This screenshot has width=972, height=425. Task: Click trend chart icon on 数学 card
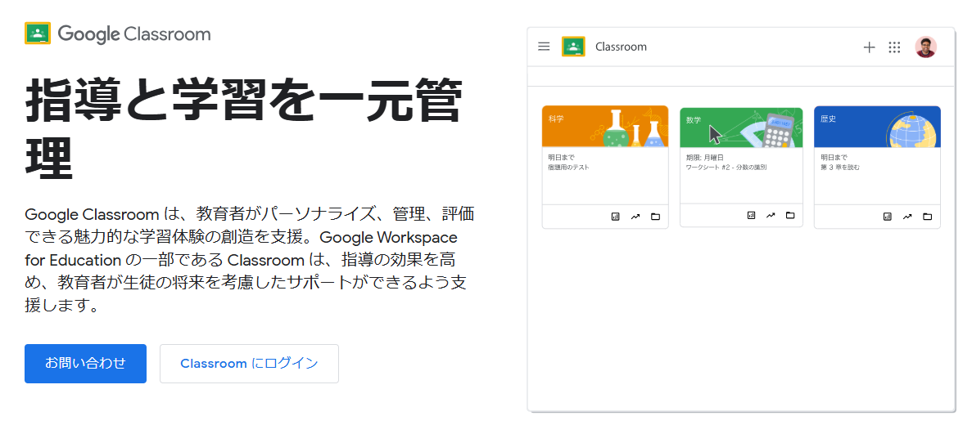[771, 215]
